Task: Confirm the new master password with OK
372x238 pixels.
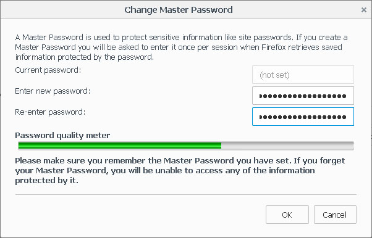Action: (x=287, y=215)
